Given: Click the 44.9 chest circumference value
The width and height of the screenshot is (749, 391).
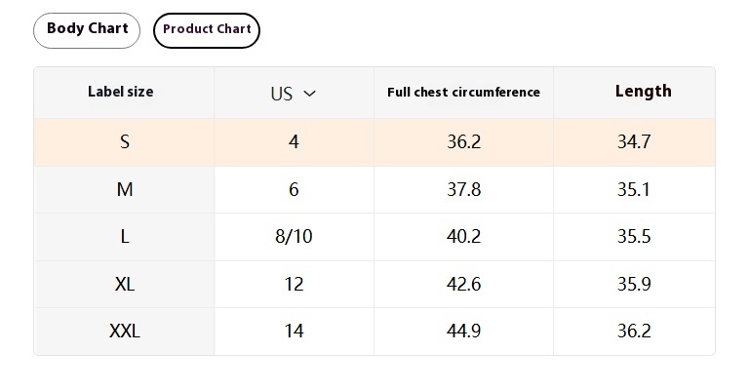Looking at the screenshot, I should 463,331.
